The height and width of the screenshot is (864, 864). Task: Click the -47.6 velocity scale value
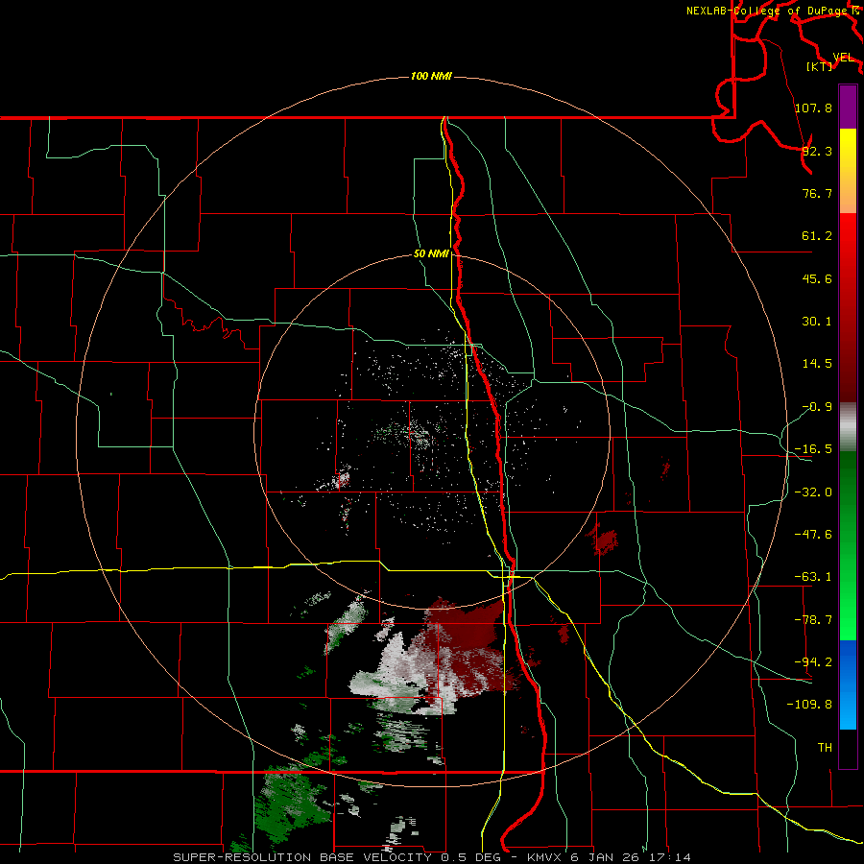[813, 534]
